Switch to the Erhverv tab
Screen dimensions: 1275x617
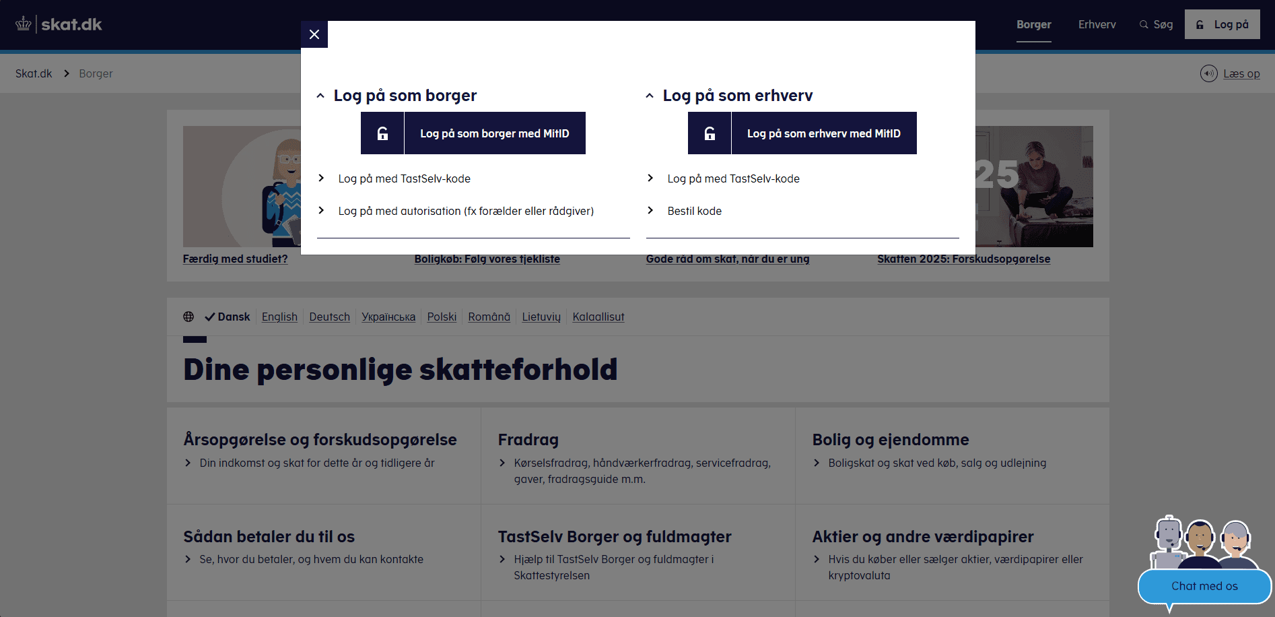1097,24
